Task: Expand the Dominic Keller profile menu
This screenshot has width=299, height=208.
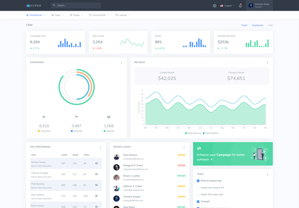Action: 259,5
